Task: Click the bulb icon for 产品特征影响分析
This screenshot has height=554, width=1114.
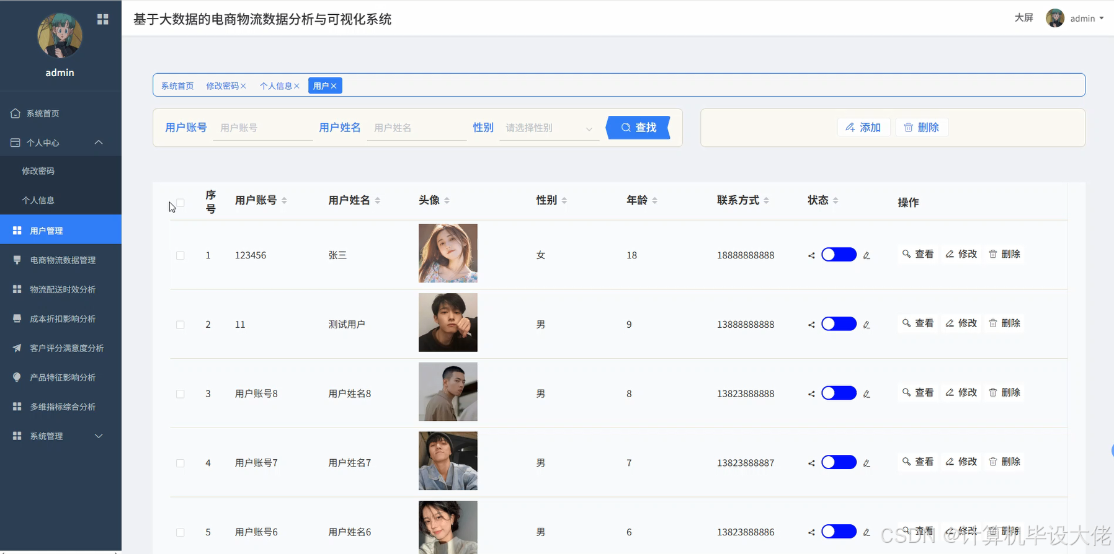Action: pyautogui.click(x=17, y=377)
